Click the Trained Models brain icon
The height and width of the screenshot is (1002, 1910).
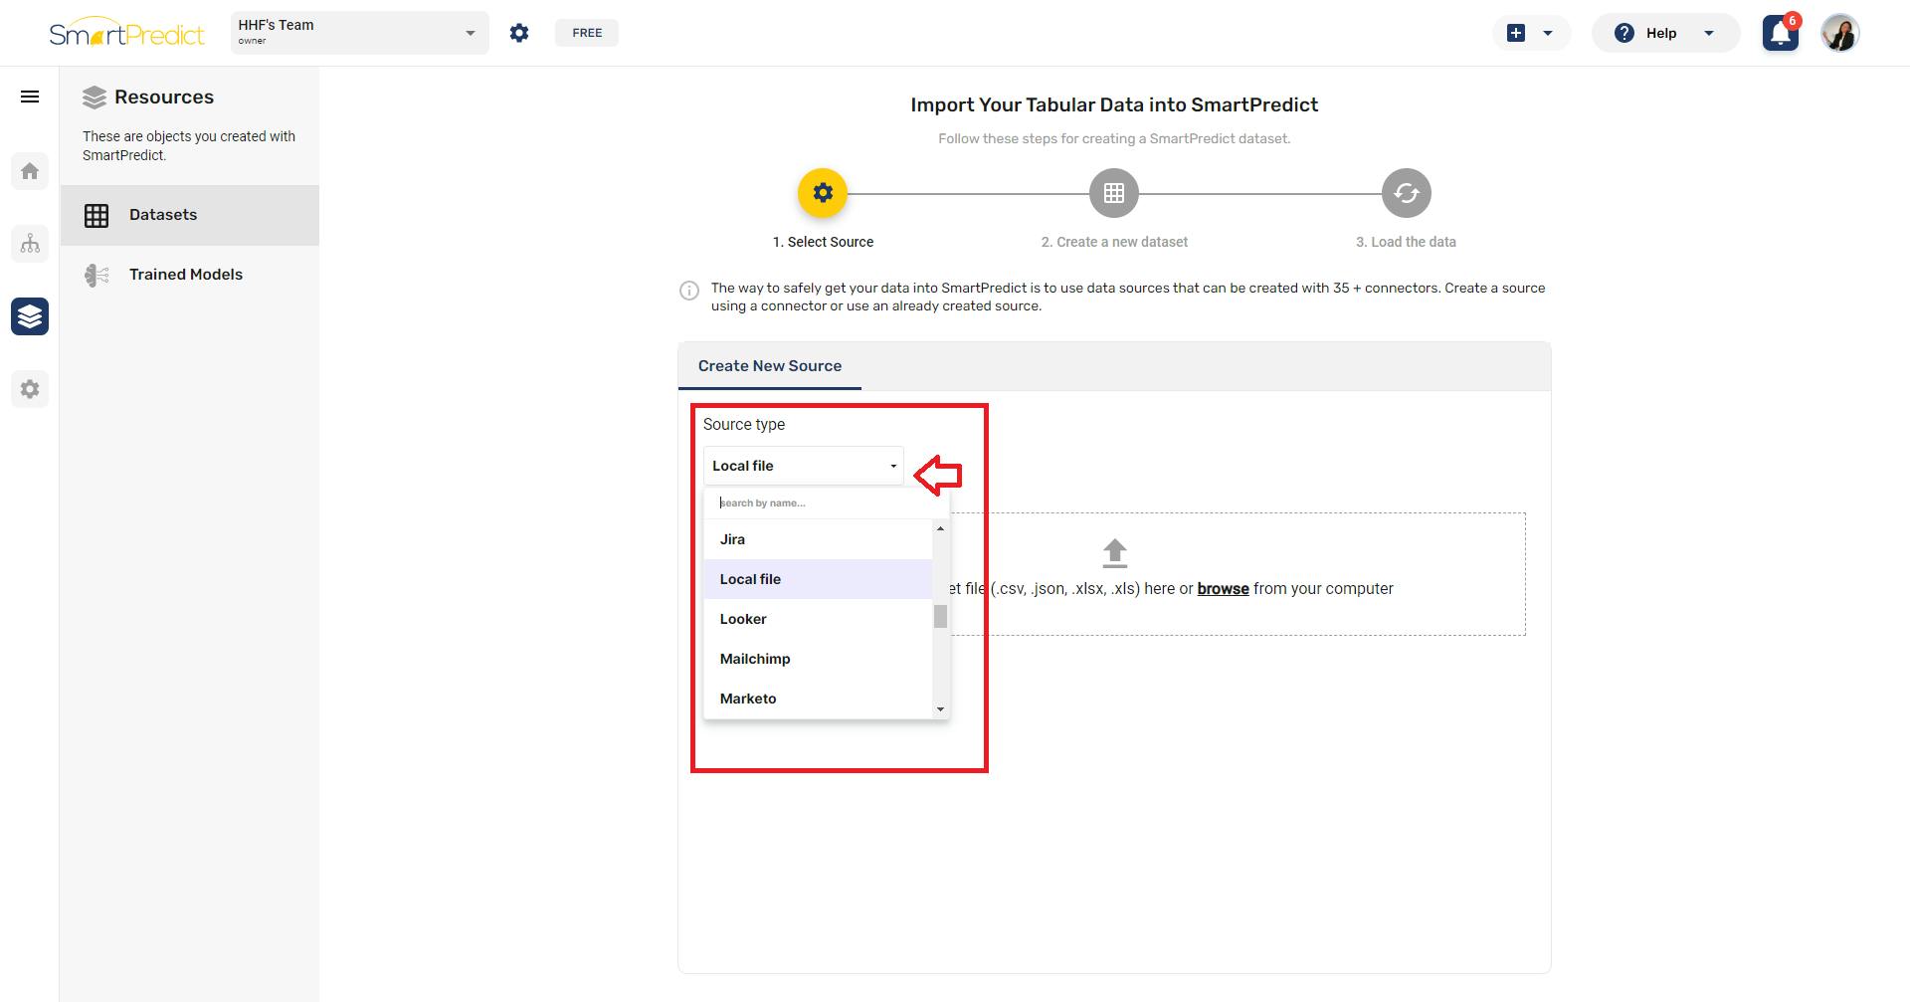96,276
